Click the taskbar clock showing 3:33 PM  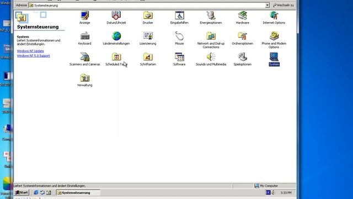point(286,192)
